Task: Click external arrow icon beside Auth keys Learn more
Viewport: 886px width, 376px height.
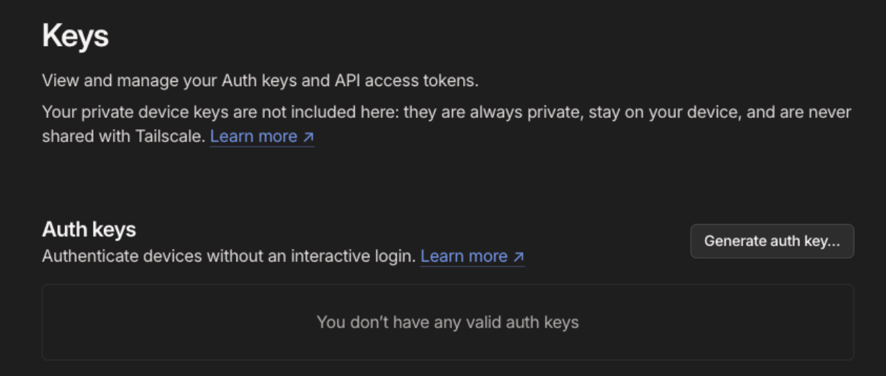Action: (518, 257)
